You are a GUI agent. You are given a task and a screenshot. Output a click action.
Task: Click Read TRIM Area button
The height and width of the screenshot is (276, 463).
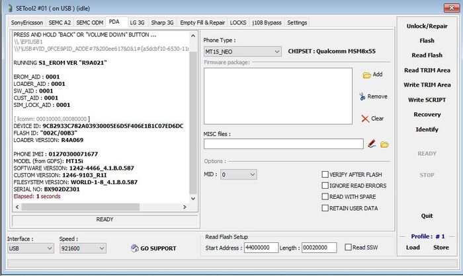[427, 70]
